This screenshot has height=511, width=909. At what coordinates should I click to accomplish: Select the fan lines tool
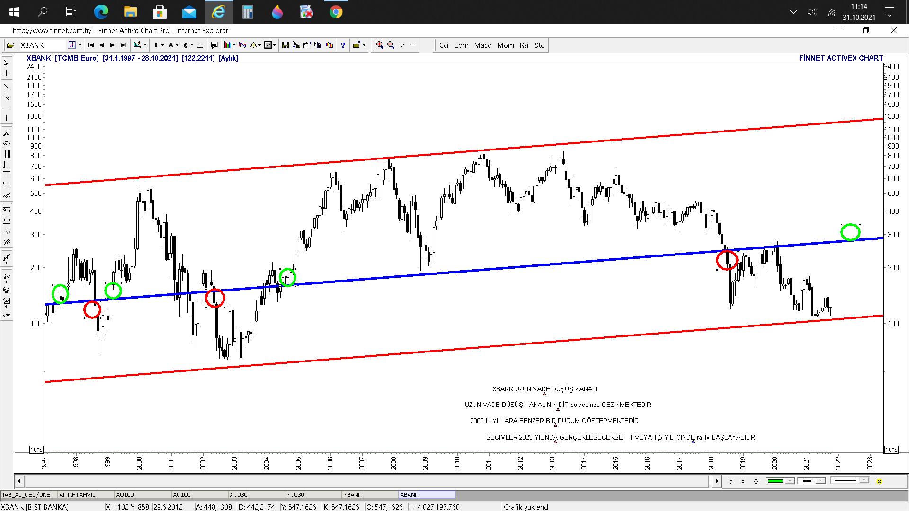[7, 133]
